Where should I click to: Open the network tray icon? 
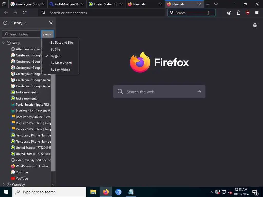(224, 192)
